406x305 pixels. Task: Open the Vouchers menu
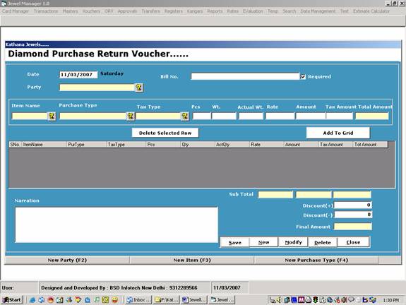pos(91,11)
